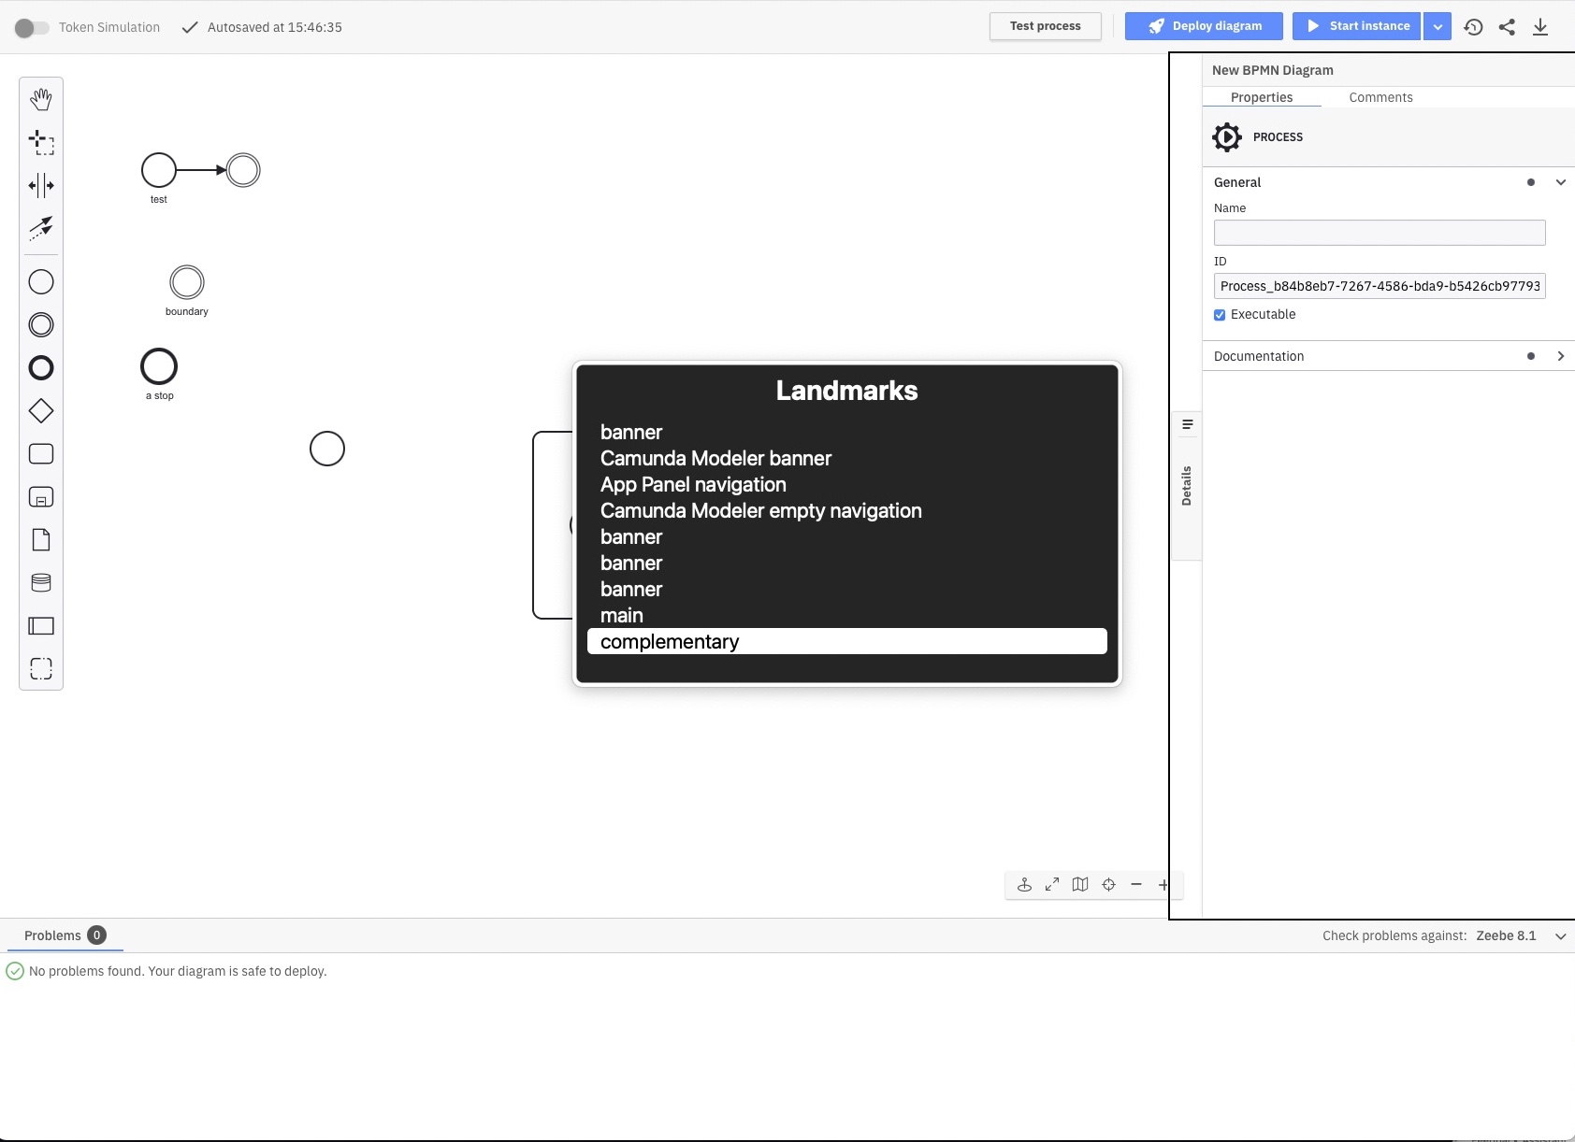Switch to the Comments tab
Screen dimensions: 1575x1142
click(x=1382, y=97)
